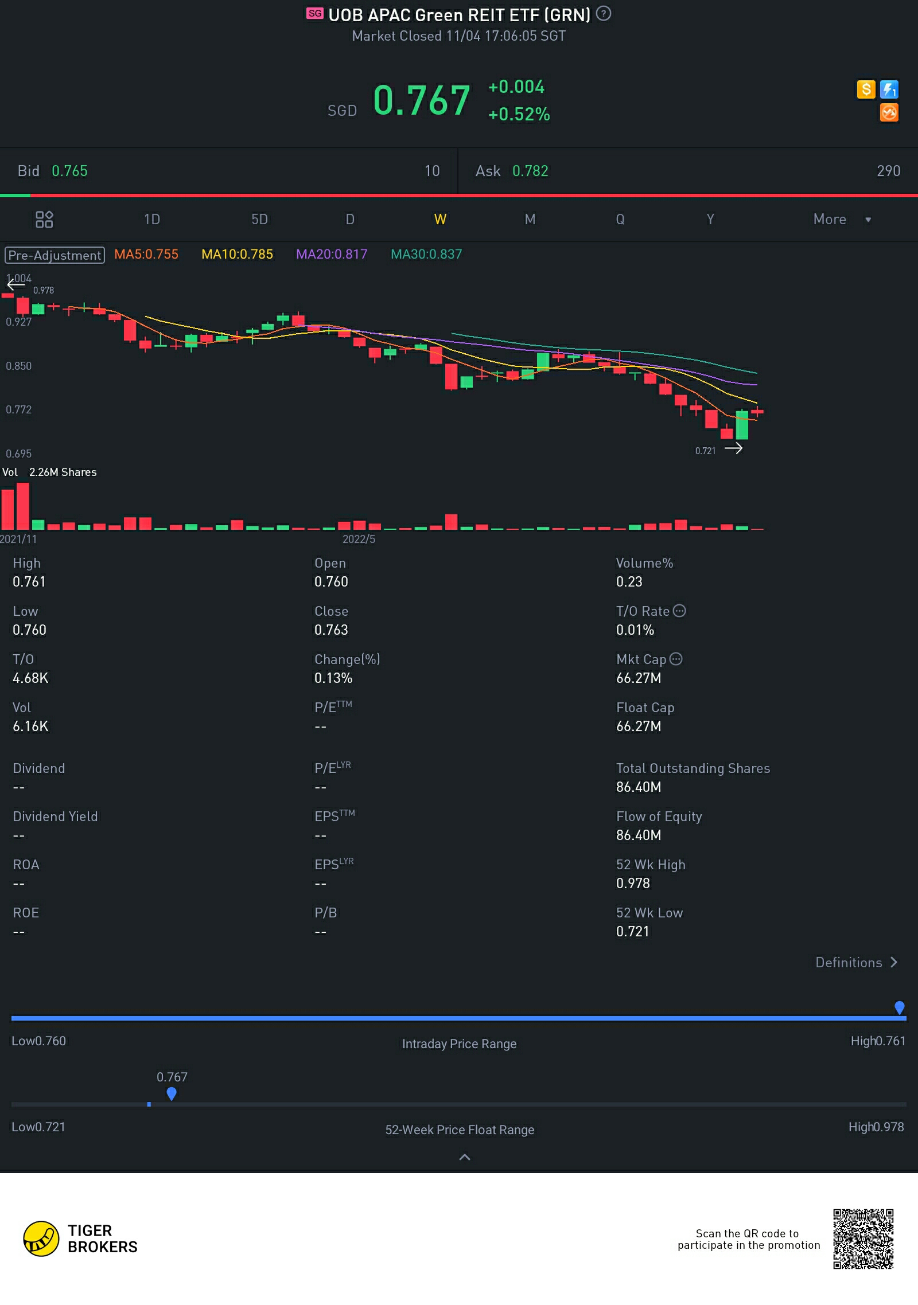Click the Volume% value 0.23
The image size is (918, 1305).
click(x=629, y=581)
